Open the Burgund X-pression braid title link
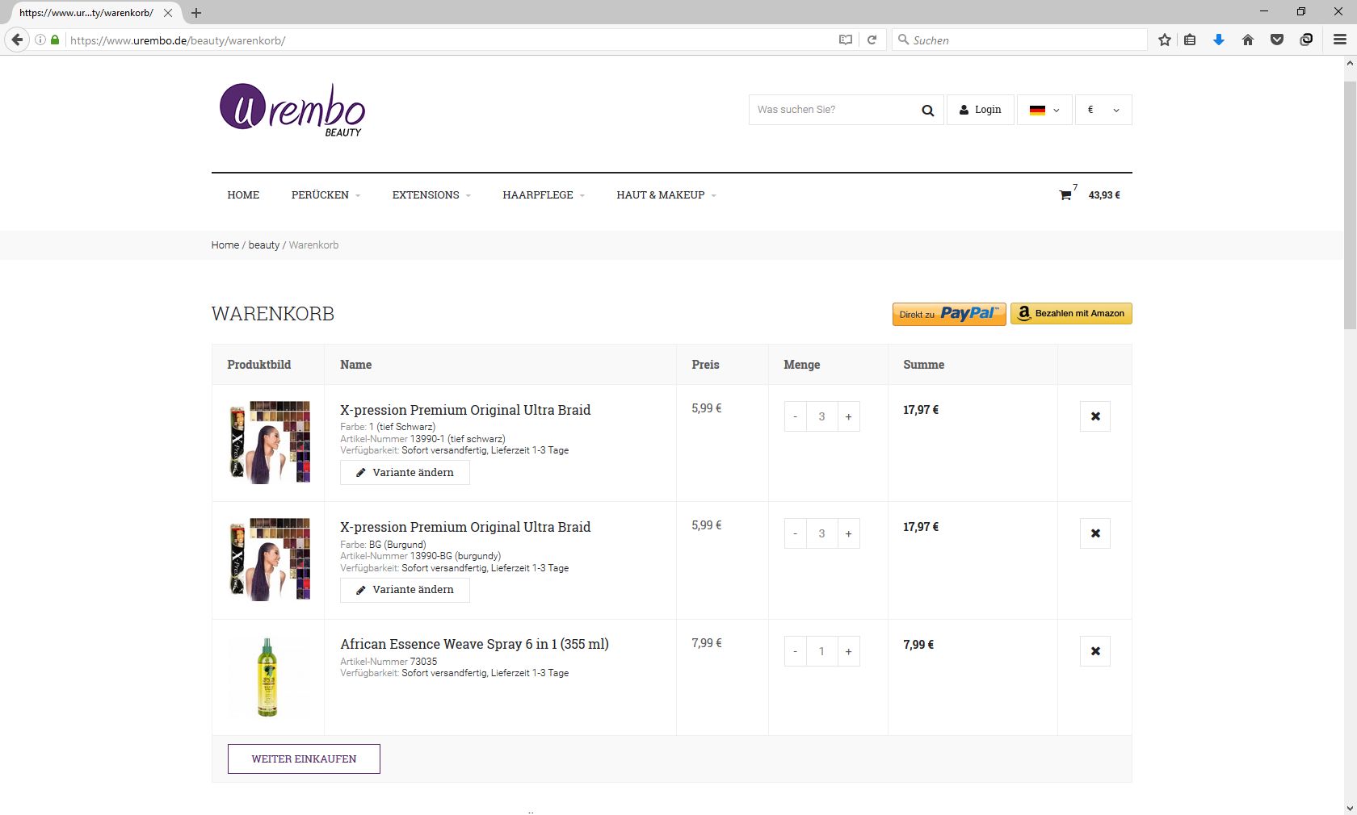1357x815 pixels. pyautogui.click(x=465, y=527)
